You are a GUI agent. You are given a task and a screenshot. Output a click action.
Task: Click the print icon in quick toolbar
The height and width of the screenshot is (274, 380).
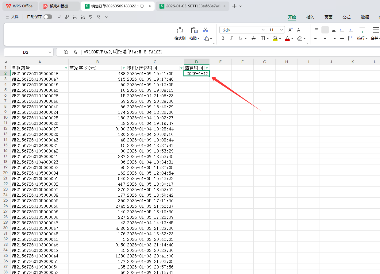75,17
